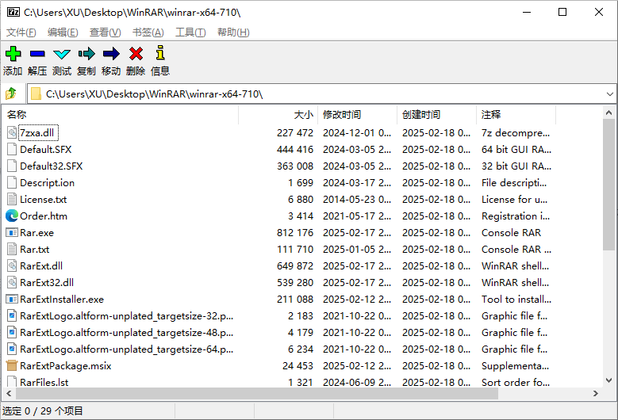Viewport: 618px width, 420px height.
Task: Click the green Add (添加) toolbar icon
Action: (x=13, y=54)
